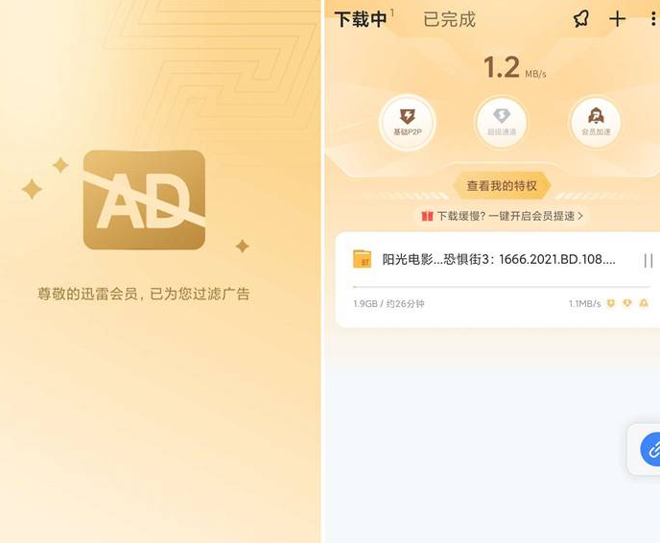Select the 会员加速 rocket icon
Screen dimensions: 660x543
(596, 123)
